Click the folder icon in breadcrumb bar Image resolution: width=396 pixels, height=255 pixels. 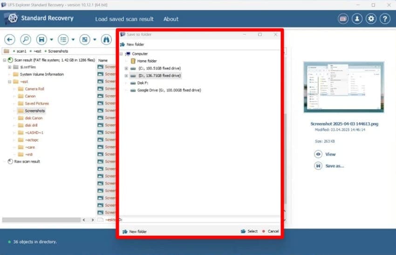[7, 51]
